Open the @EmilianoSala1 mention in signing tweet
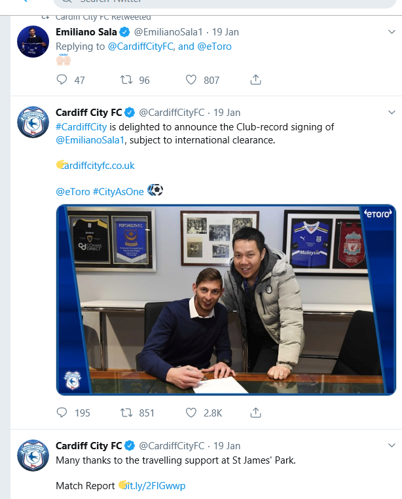 pos(90,140)
